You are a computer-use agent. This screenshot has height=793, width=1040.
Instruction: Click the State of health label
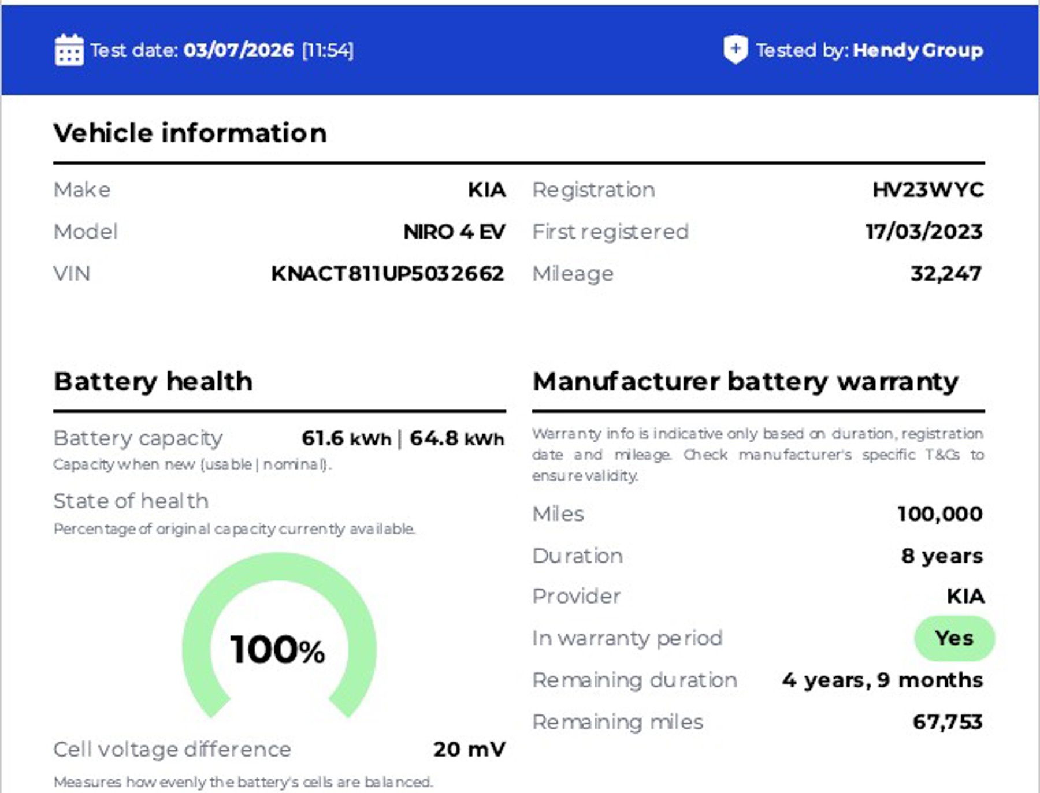click(x=131, y=501)
